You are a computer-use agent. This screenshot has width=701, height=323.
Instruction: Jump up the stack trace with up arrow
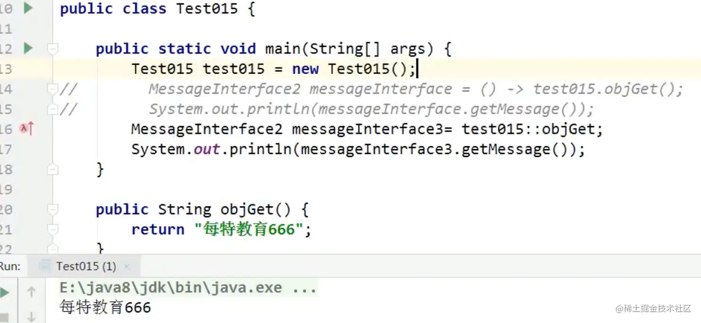31,292
